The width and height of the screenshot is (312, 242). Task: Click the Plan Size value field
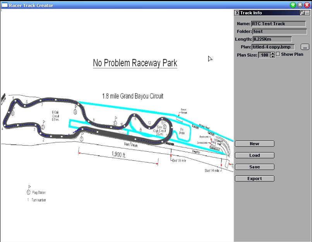pyautogui.click(x=264, y=55)
